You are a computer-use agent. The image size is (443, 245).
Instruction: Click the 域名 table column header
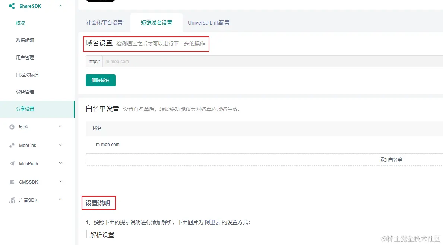point(97,128)
